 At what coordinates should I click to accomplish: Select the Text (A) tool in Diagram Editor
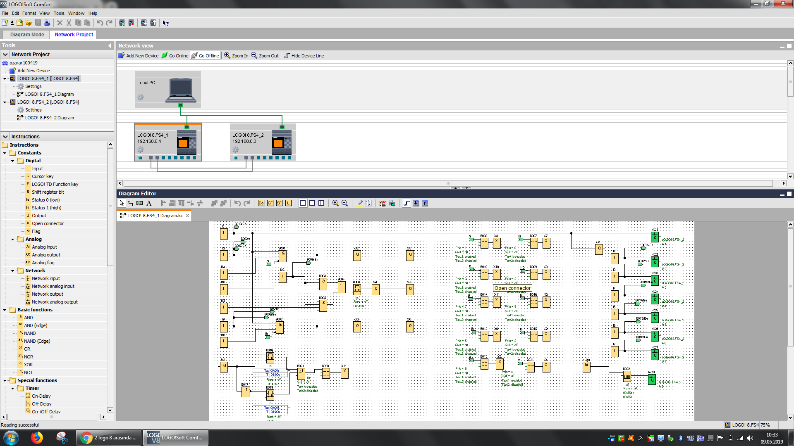point(149,203)
